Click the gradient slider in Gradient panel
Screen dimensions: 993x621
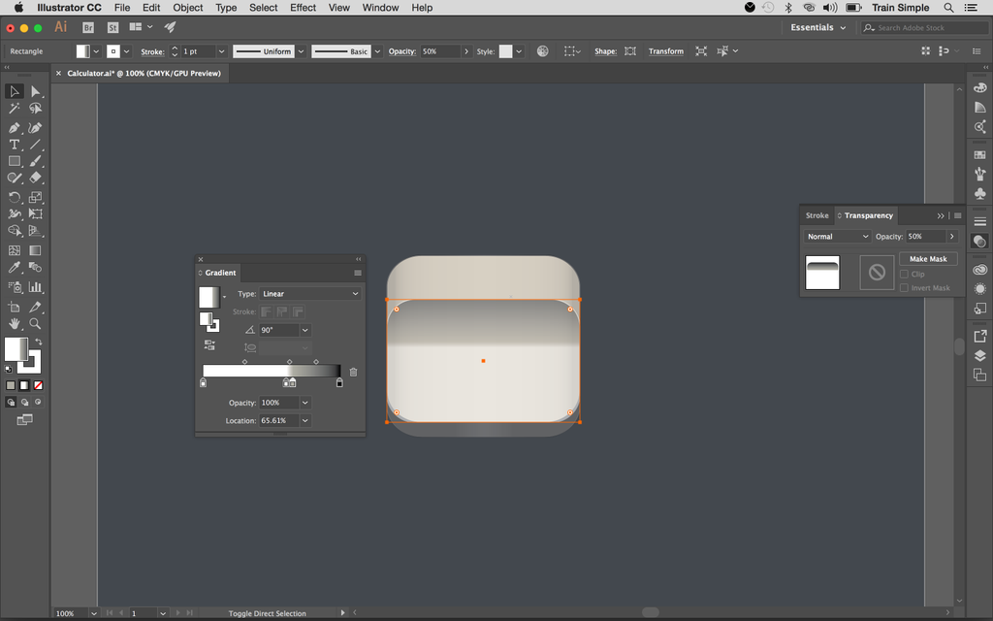click(270, 371)
